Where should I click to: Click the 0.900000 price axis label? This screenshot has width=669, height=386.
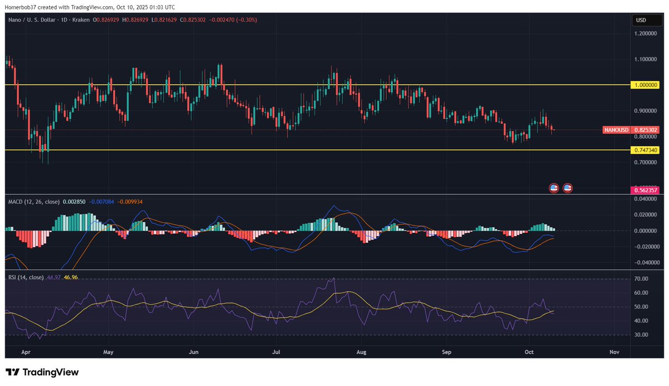click(647, 111)
